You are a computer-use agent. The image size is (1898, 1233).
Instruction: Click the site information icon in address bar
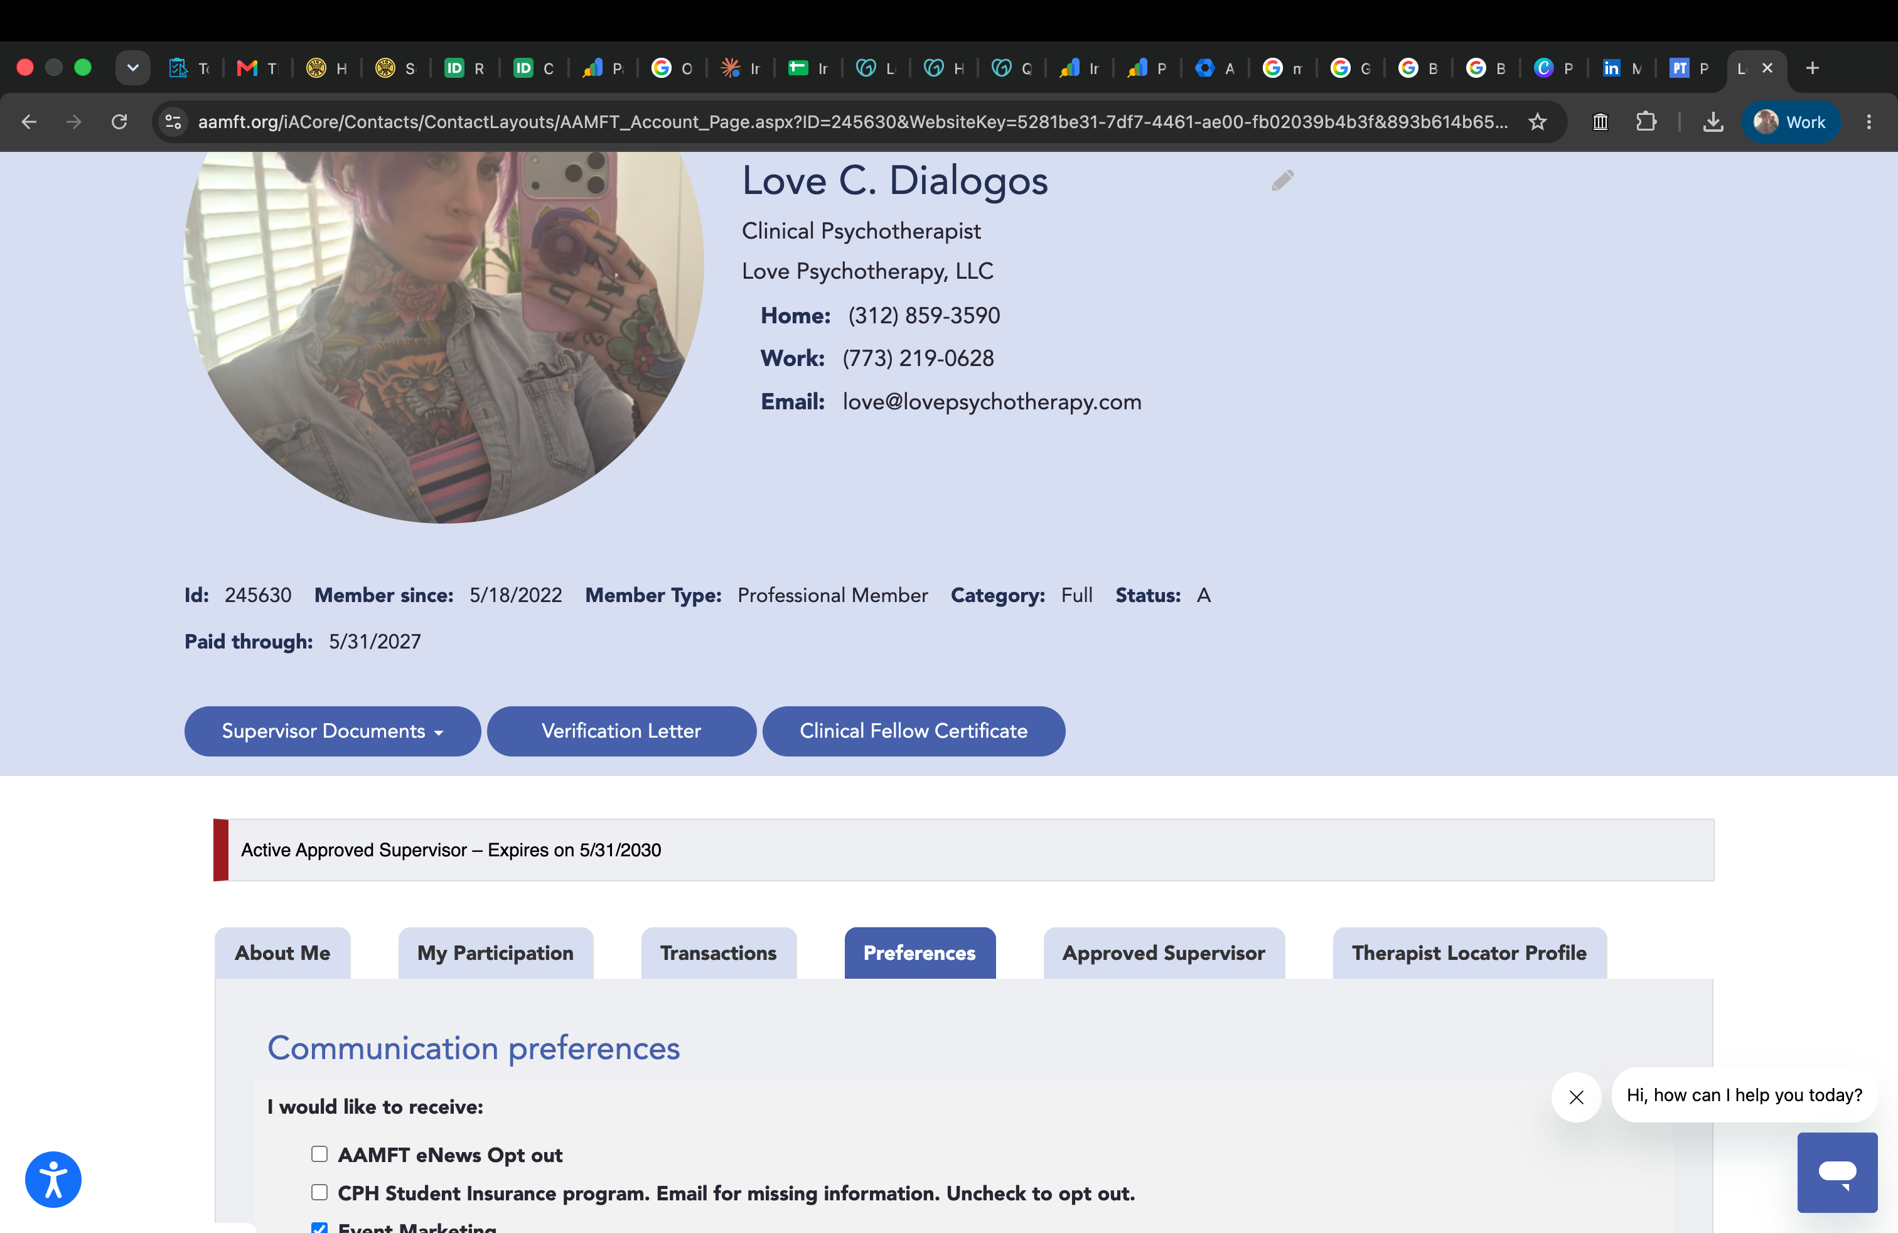(x=173, y=122)
